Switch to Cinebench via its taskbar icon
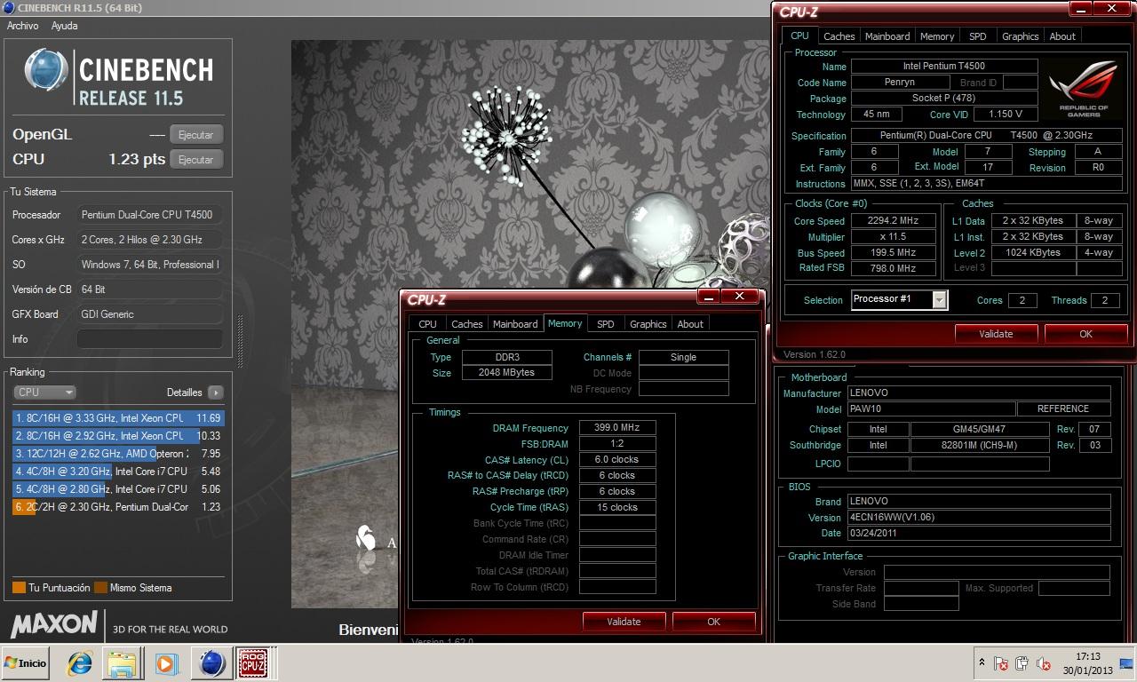This screenshot has height=682, width=1137. 211,663
